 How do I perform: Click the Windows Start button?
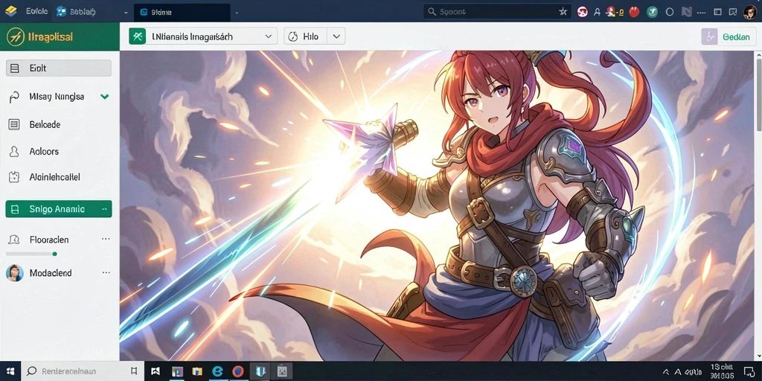click(x=10, y=371)
